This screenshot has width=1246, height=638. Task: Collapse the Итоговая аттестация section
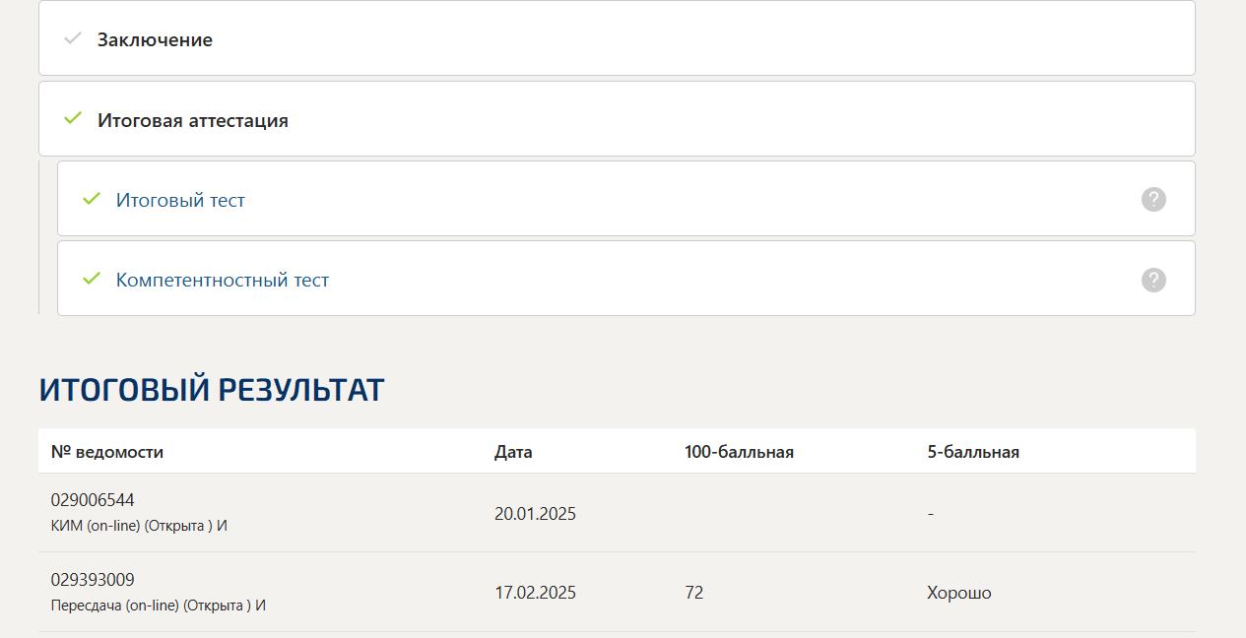(617, 118)
